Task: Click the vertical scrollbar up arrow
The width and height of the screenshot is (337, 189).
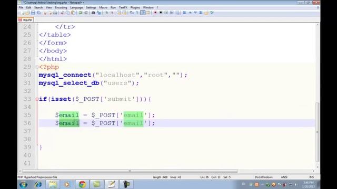Action: tap(318, 25)
